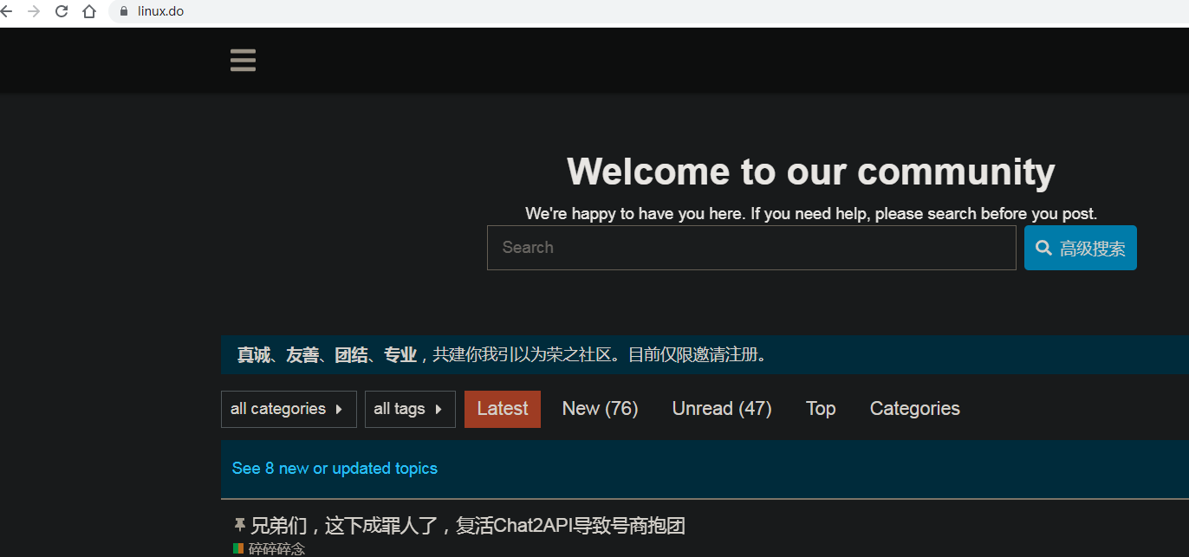The height and width of the screenshot is (557, 1189).
Task: Expand the all tags dropdown
Action: click(x=410, y=409)
